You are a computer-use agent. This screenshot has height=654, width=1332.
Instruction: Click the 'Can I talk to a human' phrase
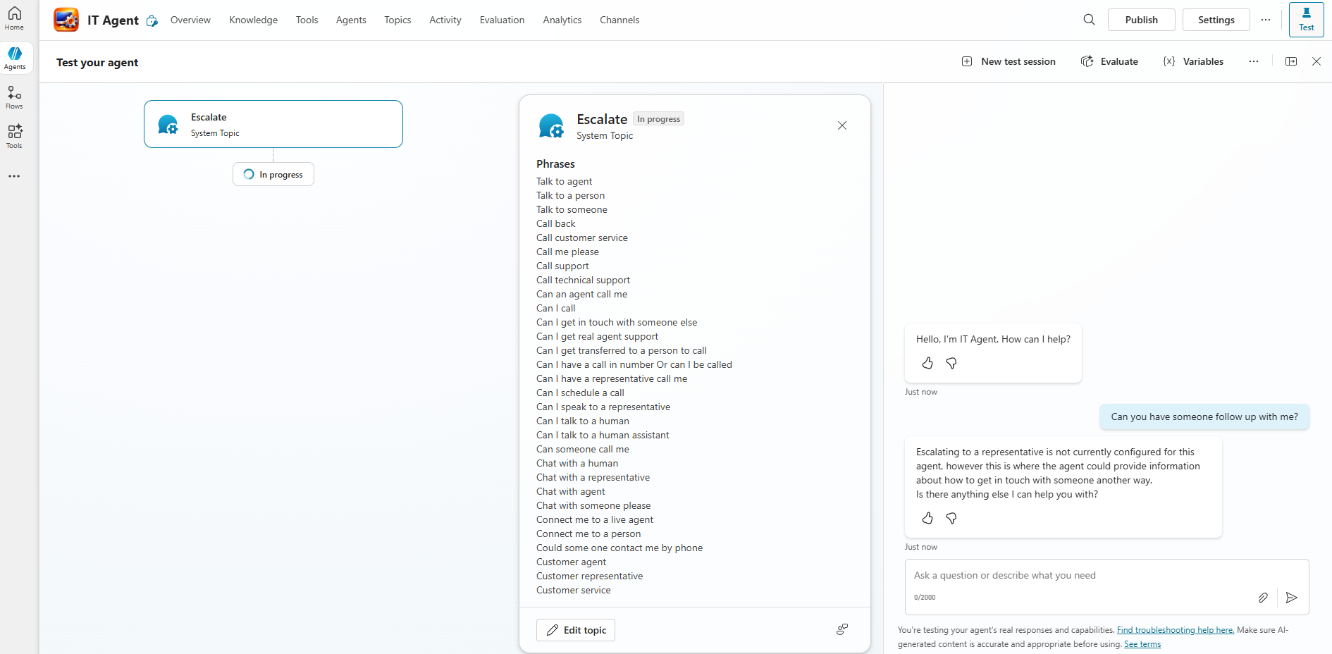tap(583, 421)
